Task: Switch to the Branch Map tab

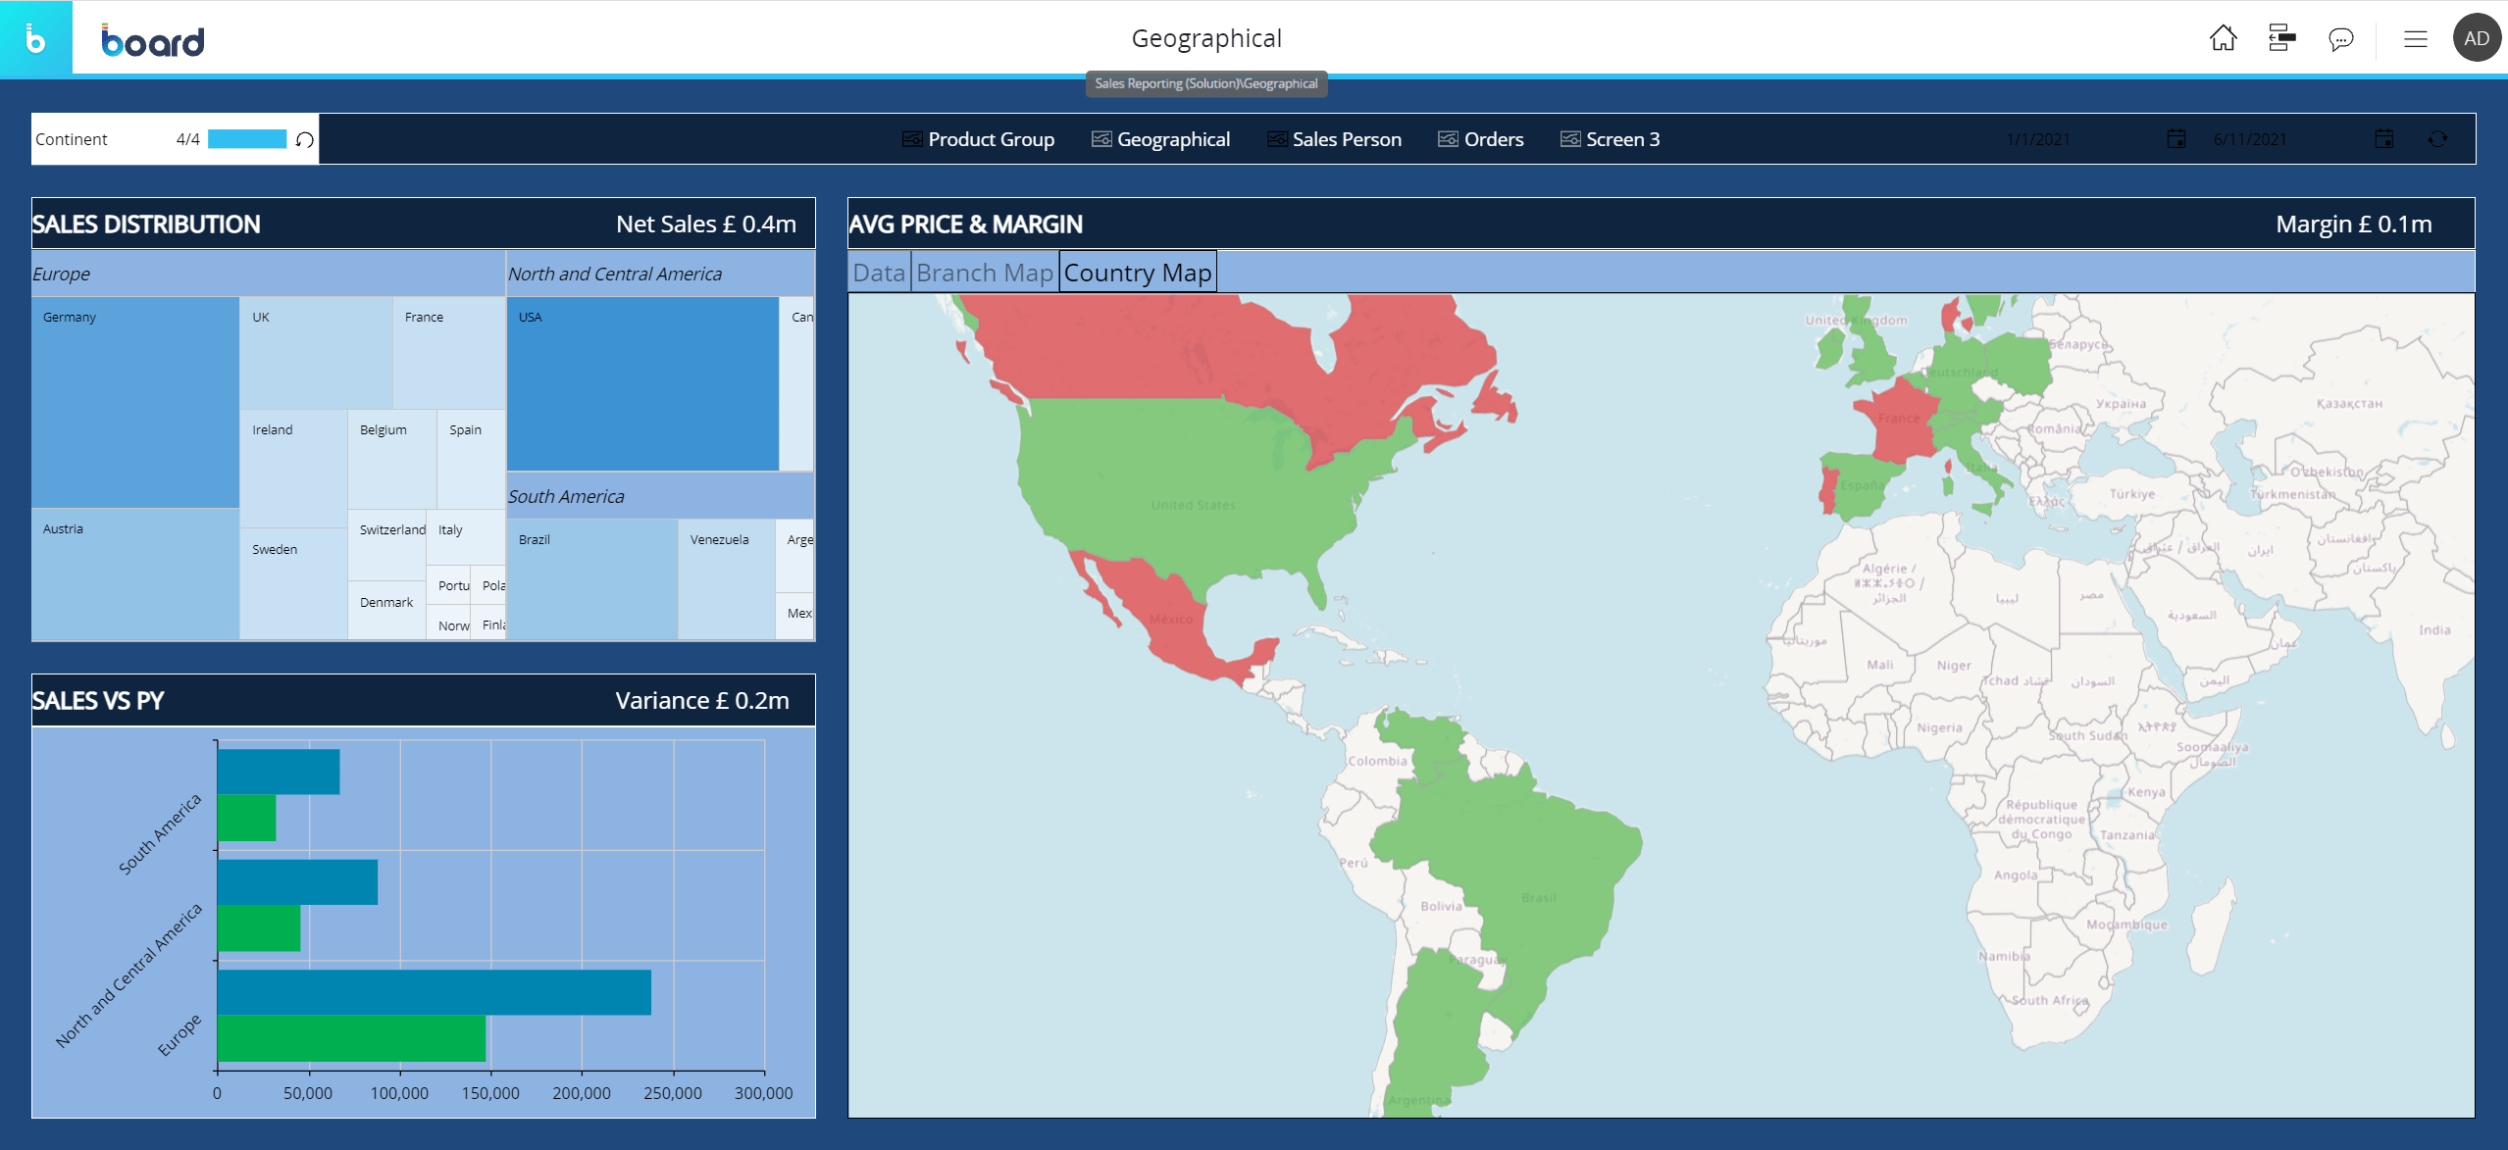Action: (984, 273)
